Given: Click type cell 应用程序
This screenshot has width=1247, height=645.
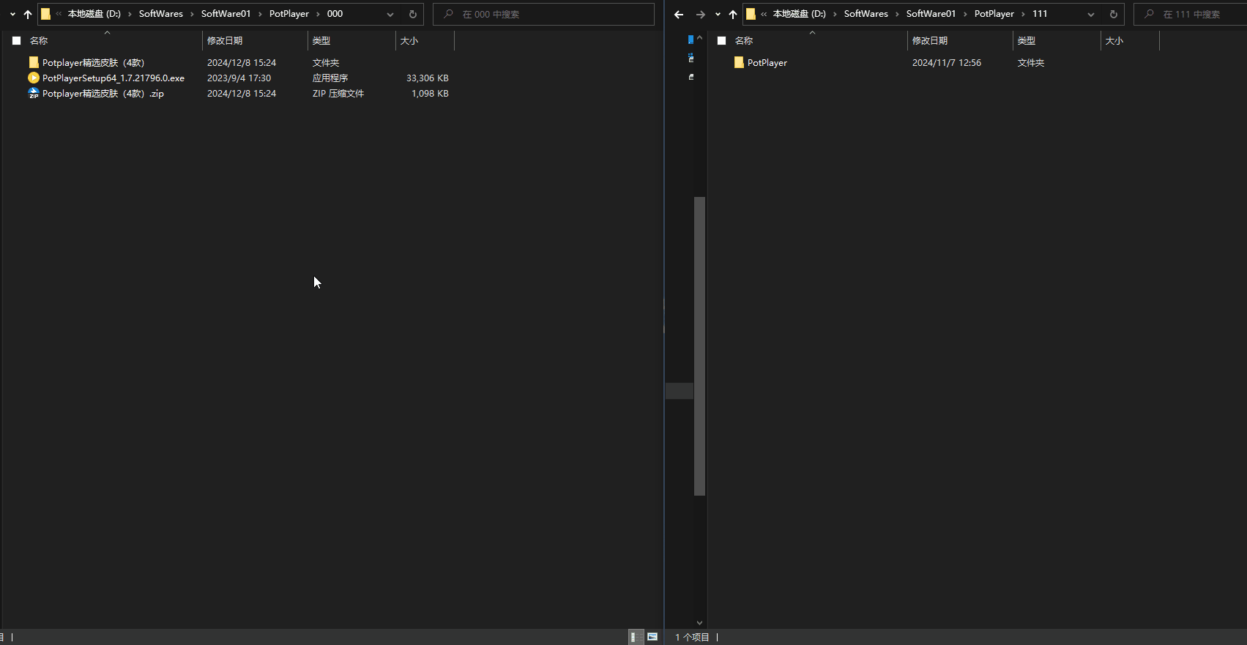Looking at the screenshot, I should 330,78.
